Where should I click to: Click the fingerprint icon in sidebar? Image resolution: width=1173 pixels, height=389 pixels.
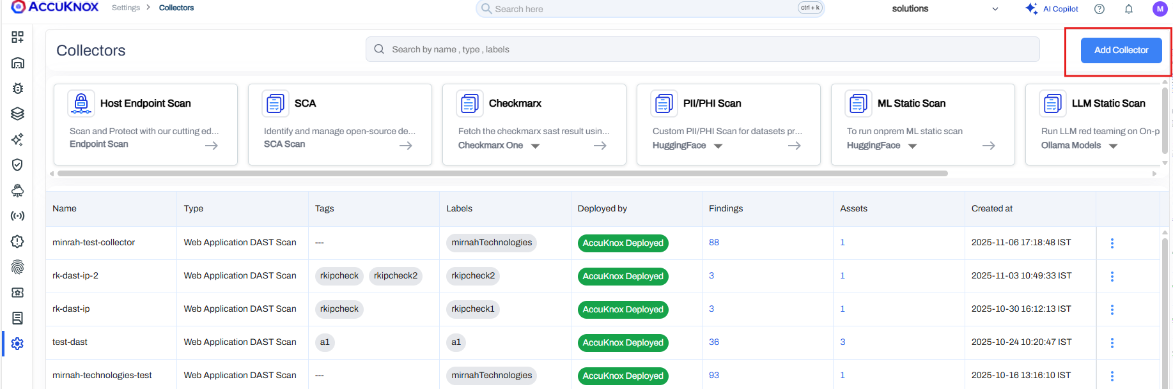(17, 267)
